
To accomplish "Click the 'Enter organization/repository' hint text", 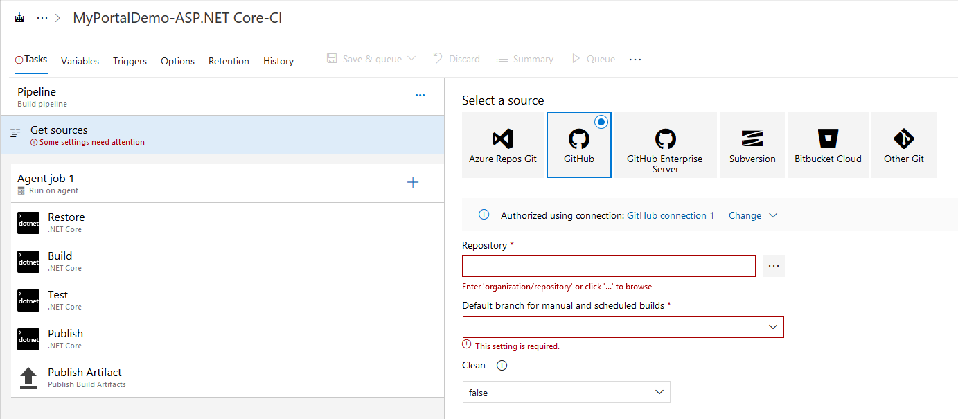I will pos(557,287).
